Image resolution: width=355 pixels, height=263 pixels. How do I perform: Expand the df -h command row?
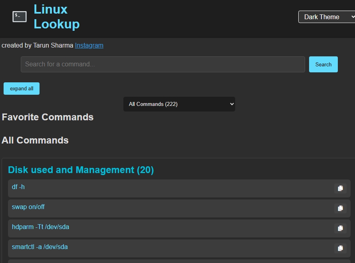179,188
